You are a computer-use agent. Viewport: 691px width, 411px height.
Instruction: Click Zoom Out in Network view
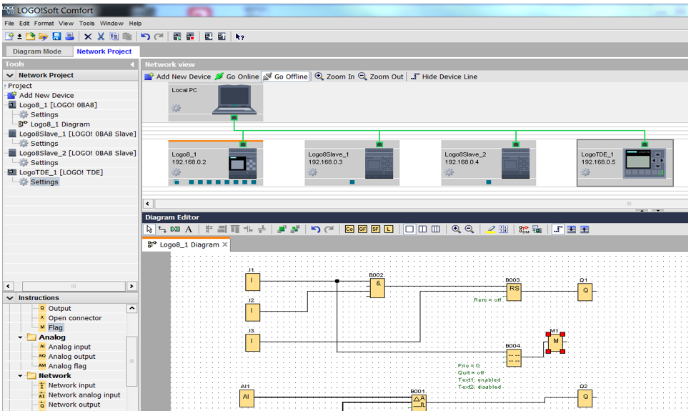381,76
